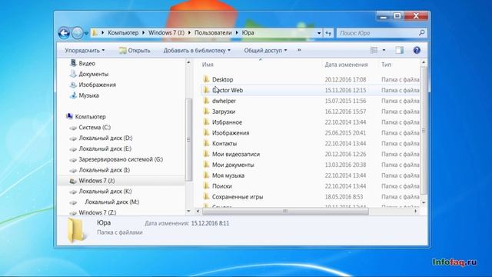The image size is (492, 277).
Task: Open the address bar history dropdown
Action: click(x=319, y=33)
